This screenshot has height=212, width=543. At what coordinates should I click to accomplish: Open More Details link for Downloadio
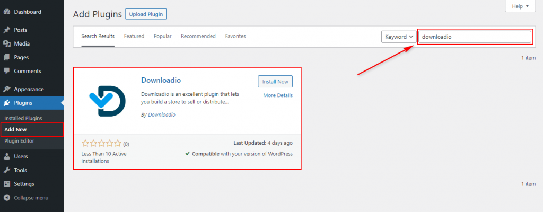click(x=278, y=95)
